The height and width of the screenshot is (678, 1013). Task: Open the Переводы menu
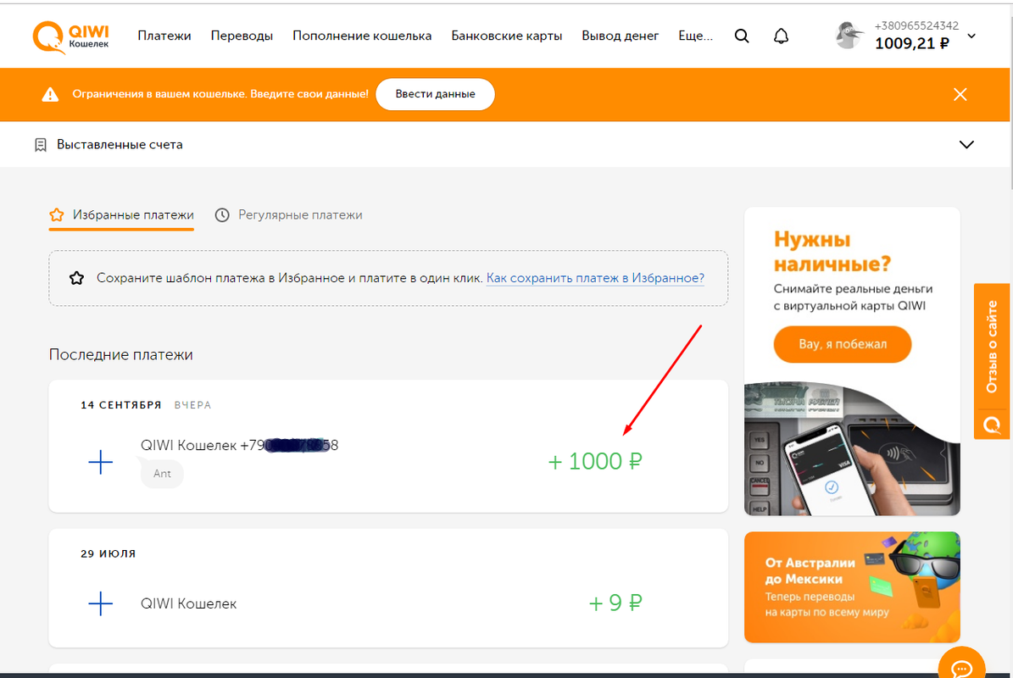coord(242,36)
